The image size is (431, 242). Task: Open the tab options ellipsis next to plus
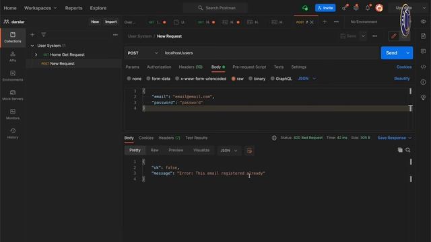[x=336, y=22]
